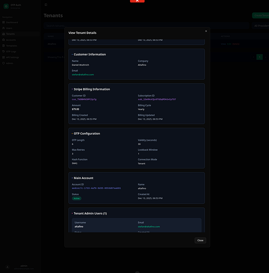Screen dimensions: 269x273
Task: Click the Main Account ID UUID value
Action: [x=96, y=188]
